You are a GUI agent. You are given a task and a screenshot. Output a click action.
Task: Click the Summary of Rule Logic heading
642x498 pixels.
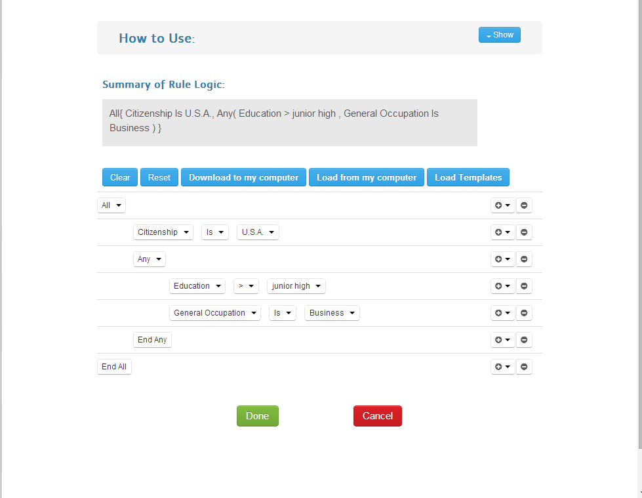pos(163,85)
